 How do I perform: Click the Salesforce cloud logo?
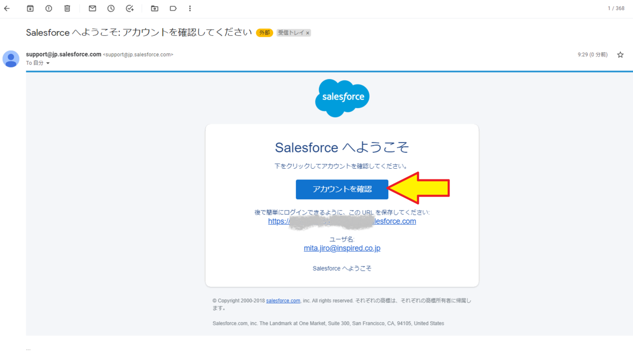tap(342, 98)
